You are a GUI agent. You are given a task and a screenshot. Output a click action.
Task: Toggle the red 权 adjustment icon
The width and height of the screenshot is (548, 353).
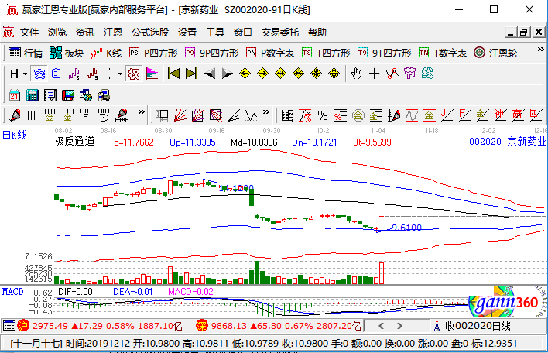134,74
